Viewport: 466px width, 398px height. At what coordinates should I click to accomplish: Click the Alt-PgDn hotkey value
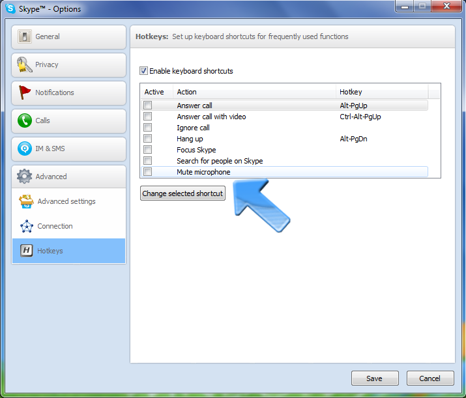[x=353, y=139]
